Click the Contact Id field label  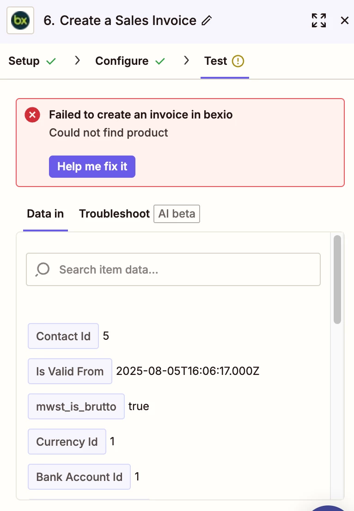tap(63, 336)
